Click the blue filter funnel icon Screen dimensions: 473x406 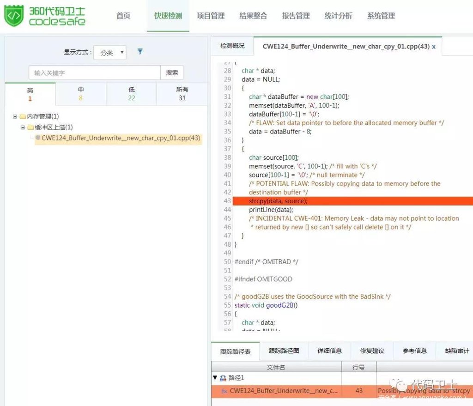[x=140, y=52]
